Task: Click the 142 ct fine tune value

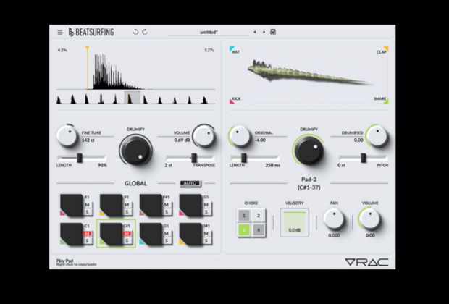Action: pyautogui.click(x=88, y=140)
